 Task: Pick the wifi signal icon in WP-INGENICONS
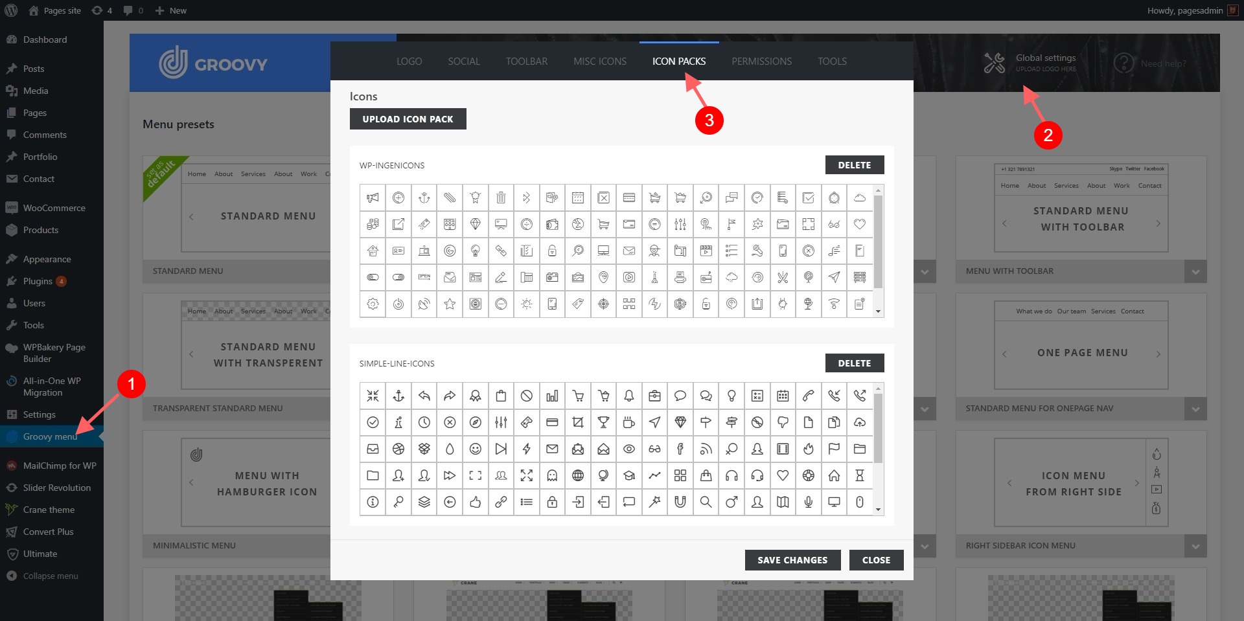click(x=834, y=304)
